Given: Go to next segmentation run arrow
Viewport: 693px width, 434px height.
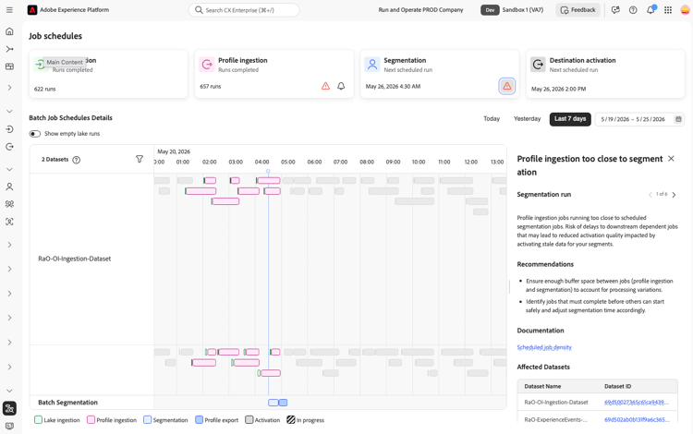Looking at the screenshot, I should pos(674,195).
